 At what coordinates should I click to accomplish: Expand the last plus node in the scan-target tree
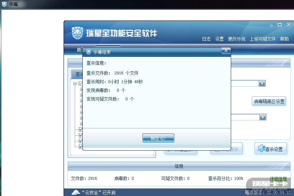81,124
